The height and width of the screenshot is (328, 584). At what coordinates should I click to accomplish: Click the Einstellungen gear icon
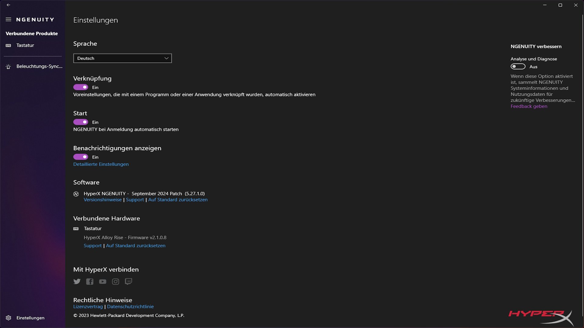click(x=9, y=318)
